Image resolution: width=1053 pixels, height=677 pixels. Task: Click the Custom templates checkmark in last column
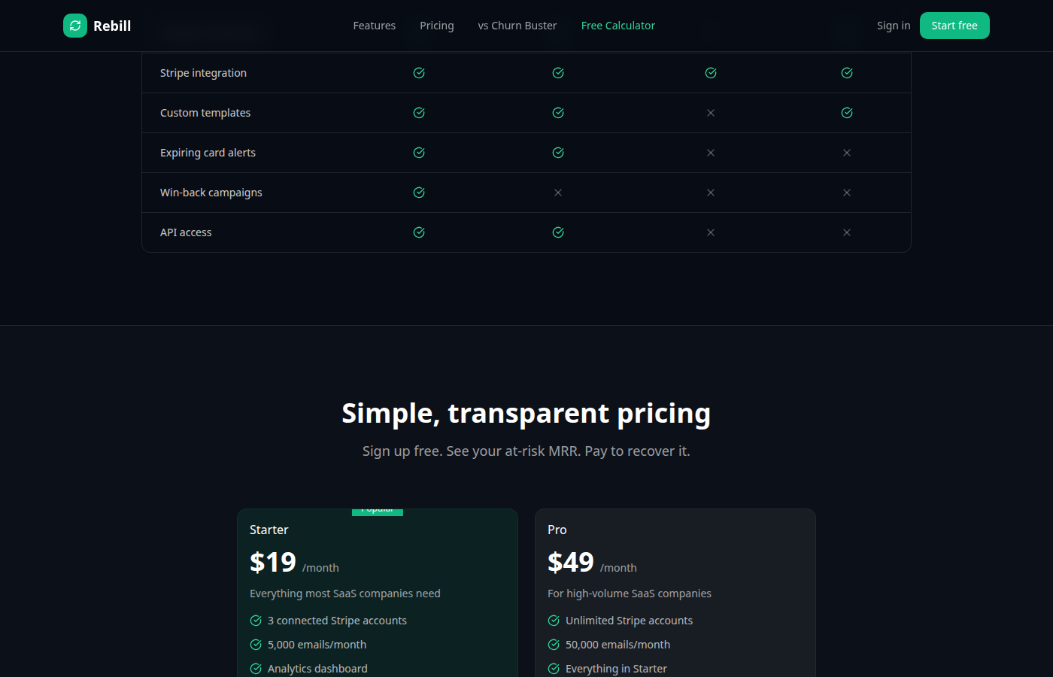click(847, 112)
